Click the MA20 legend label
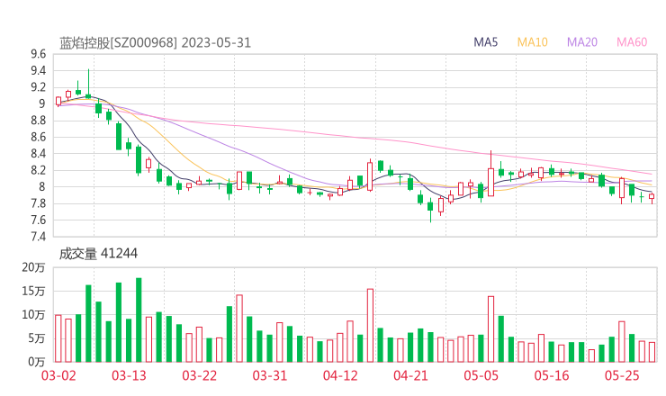Image resolution: width=666 pixels, height=396 pixels. pyautogui.click(x=582, y=42)
